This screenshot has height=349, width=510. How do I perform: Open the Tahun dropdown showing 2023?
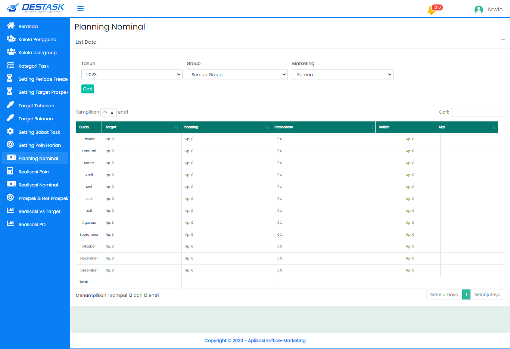click(132, 75)
